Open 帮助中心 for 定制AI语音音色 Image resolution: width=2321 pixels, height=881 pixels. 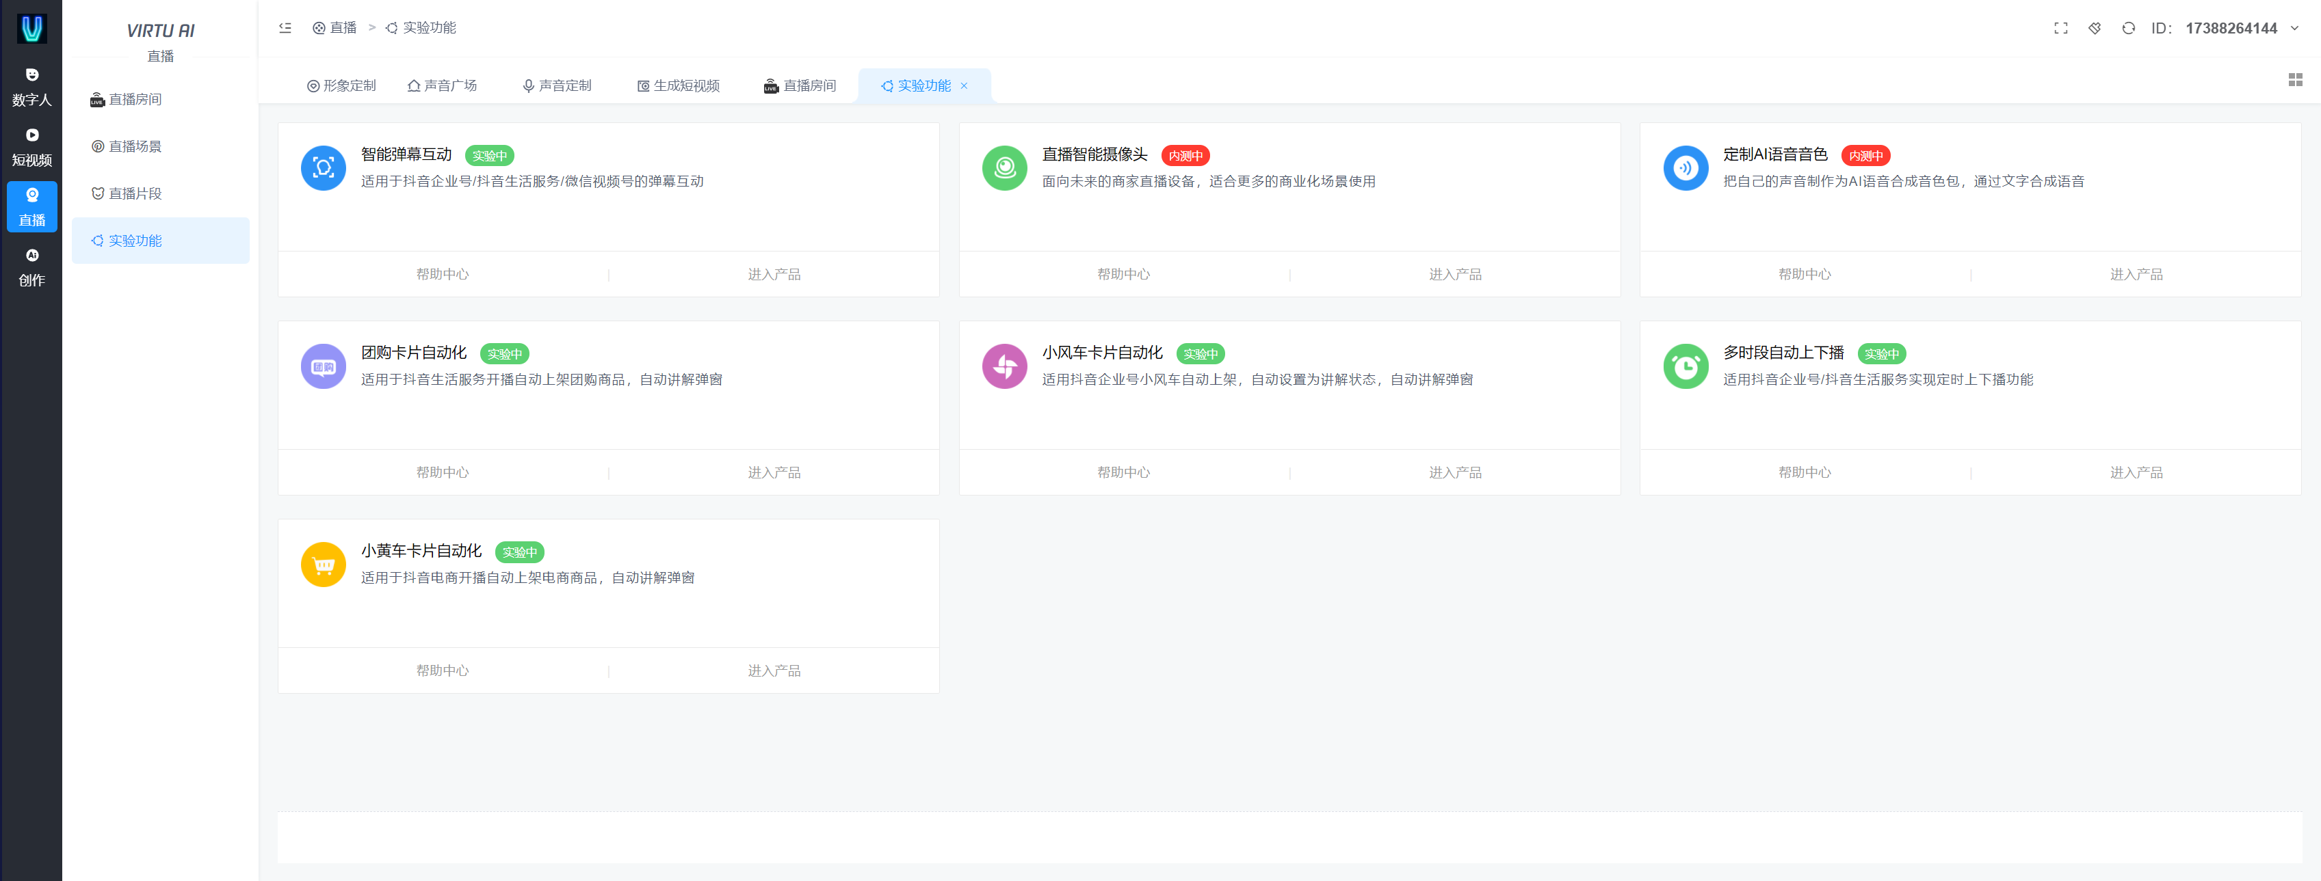pos(1805,275)
